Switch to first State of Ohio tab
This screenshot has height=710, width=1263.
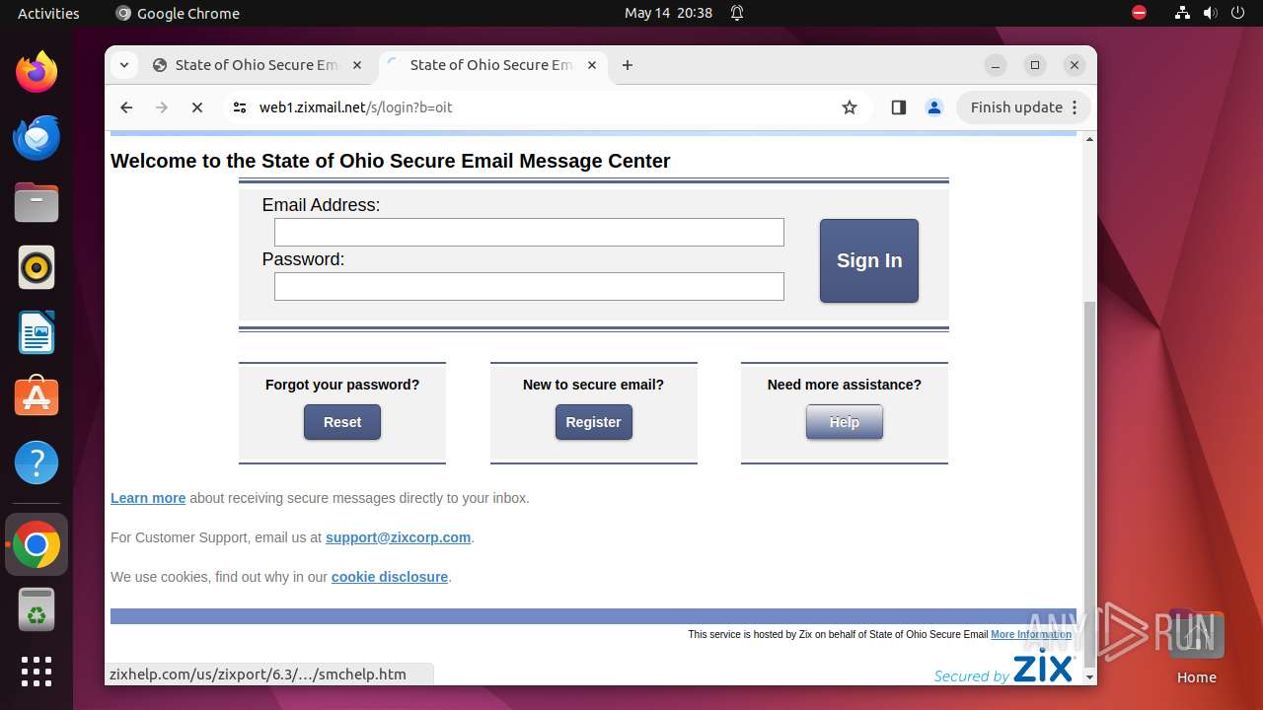tap(259, 65)
